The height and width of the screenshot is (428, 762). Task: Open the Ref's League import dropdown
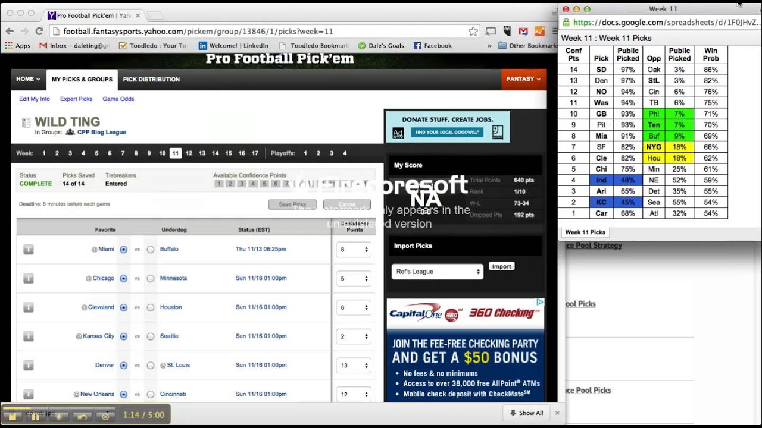coord(437,272)
